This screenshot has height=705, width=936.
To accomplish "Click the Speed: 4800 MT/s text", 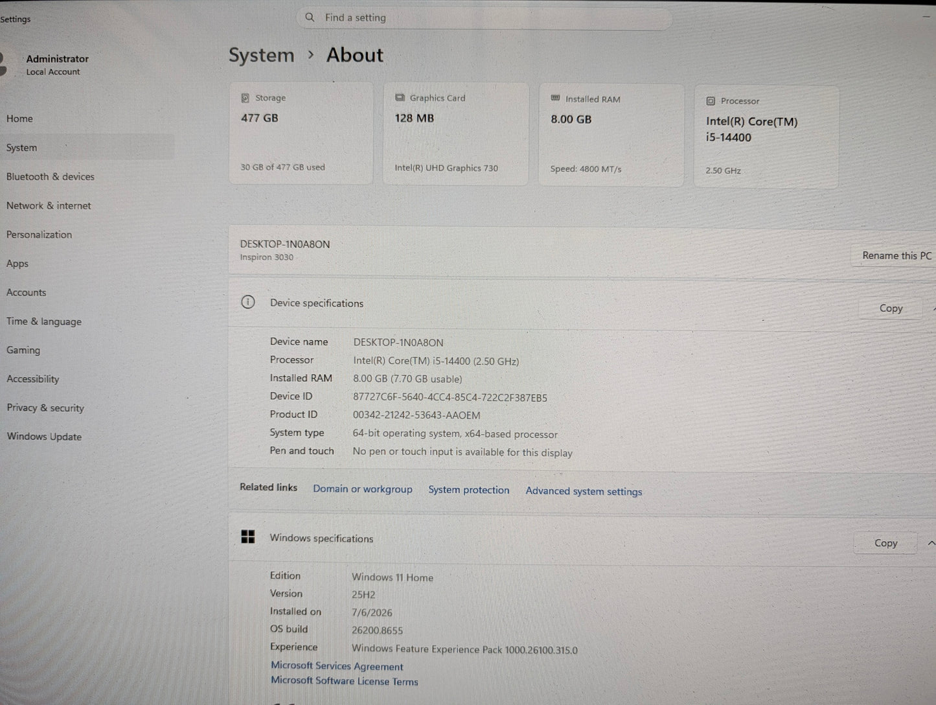I will pyautogui.click(x=586, y=169).
